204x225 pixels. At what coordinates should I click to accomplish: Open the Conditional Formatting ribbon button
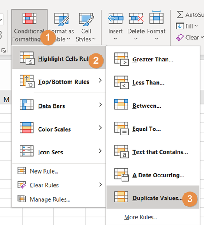(x=30, y=27)
